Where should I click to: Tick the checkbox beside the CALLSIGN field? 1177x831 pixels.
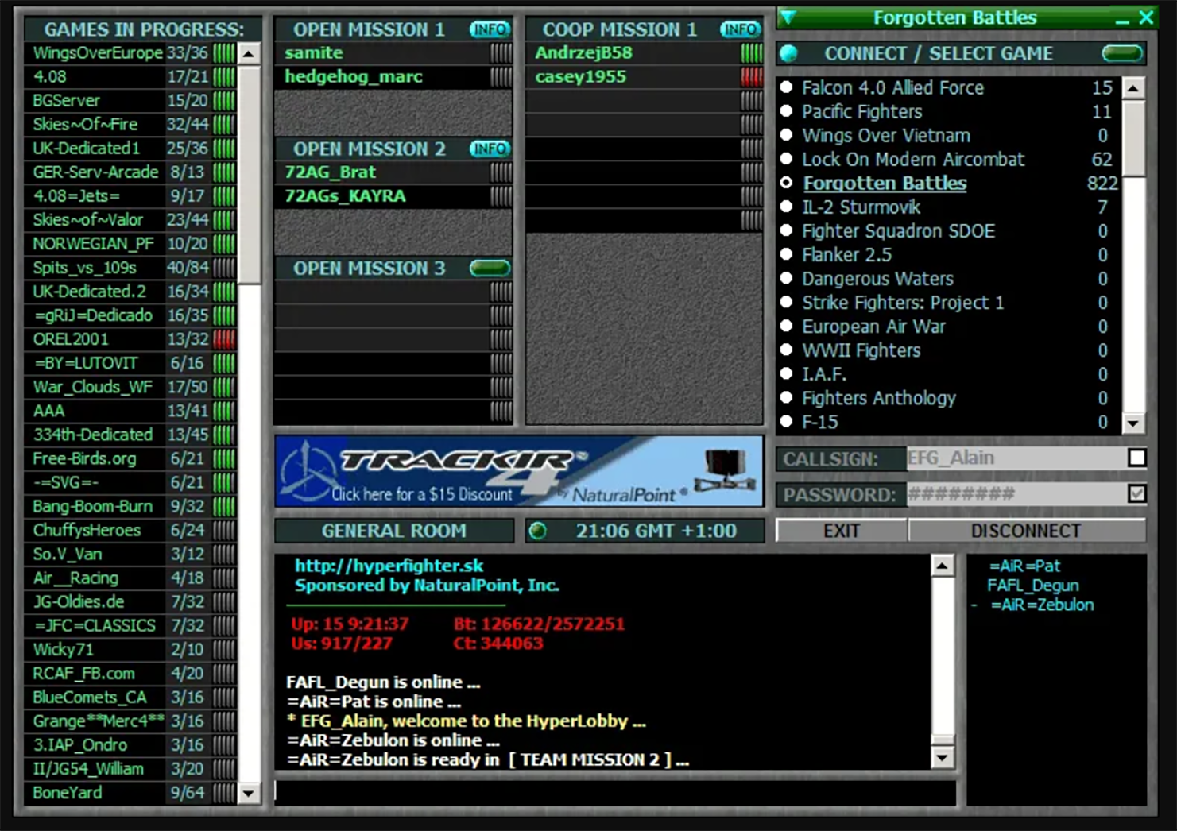point(1136,458)
